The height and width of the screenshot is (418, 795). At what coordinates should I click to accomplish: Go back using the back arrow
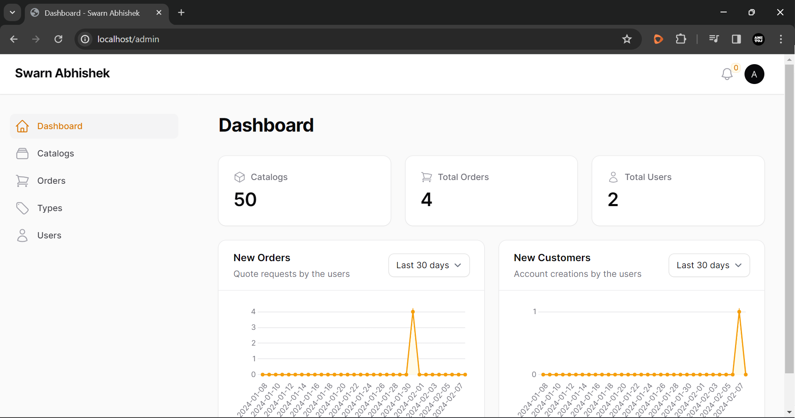pyautogui.click(x=14, y=39)
